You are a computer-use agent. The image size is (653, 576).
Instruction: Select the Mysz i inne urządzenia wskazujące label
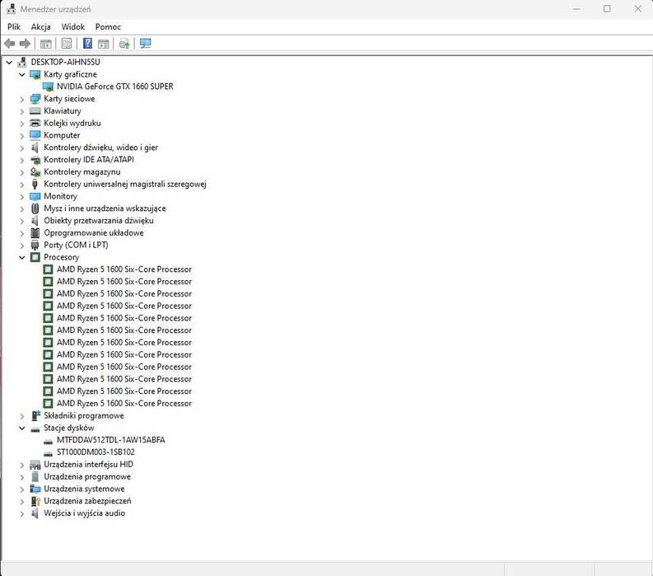tap(105, 208)
